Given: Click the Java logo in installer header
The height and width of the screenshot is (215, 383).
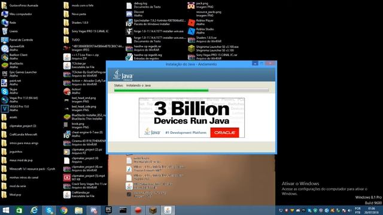Looking at the screenshot, I should (123, 75).
